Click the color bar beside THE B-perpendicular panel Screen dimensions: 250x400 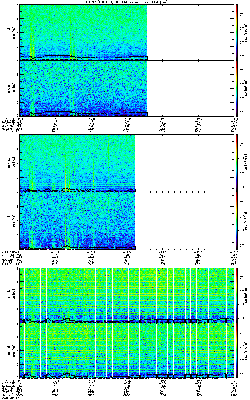(x=237, y=295)
